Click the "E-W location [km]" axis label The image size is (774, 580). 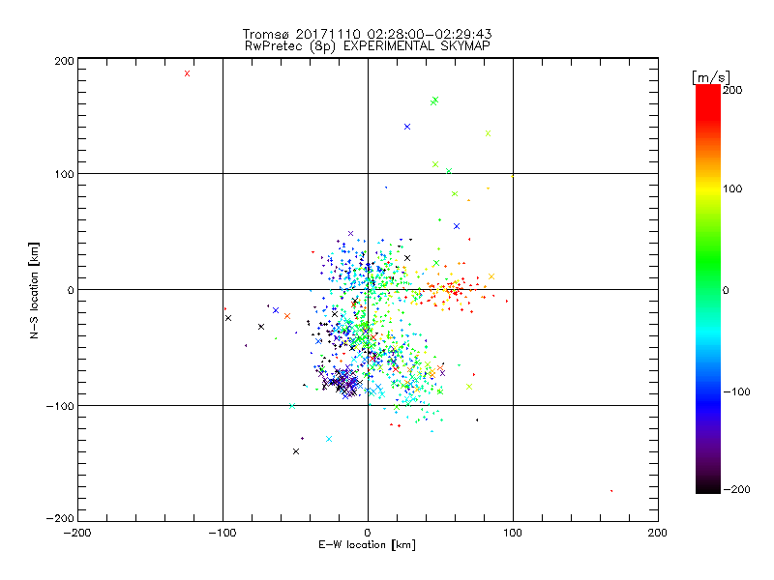coord(367,545)
